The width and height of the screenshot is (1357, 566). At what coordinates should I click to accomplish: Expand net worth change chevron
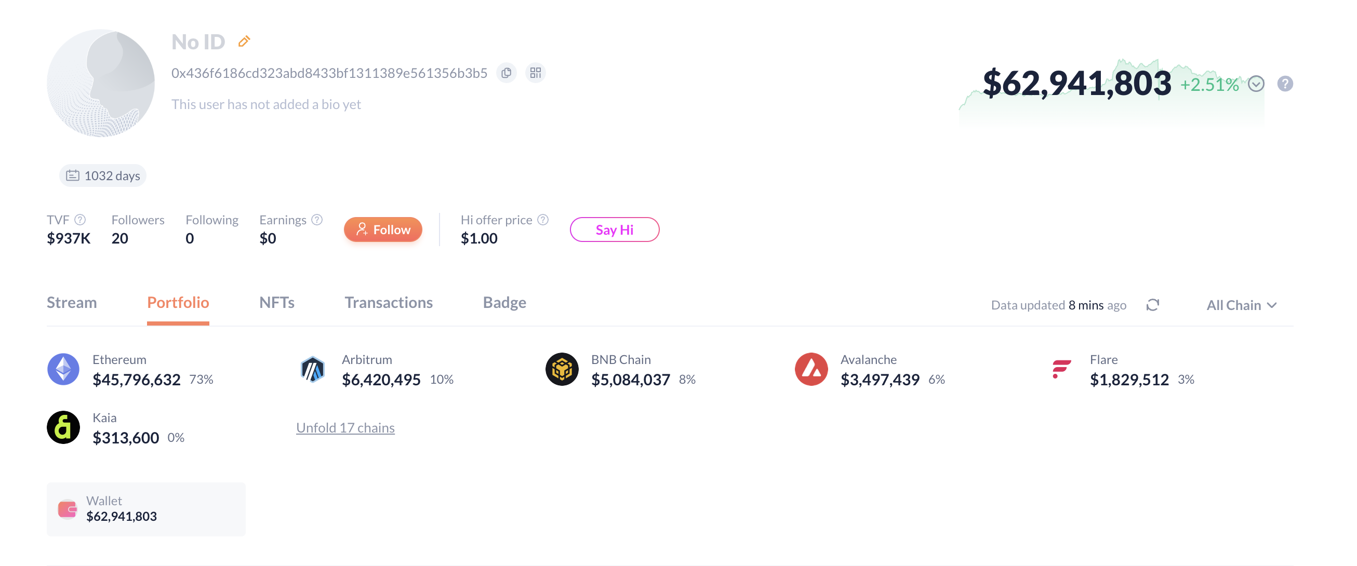click(x=1256, y=84)
